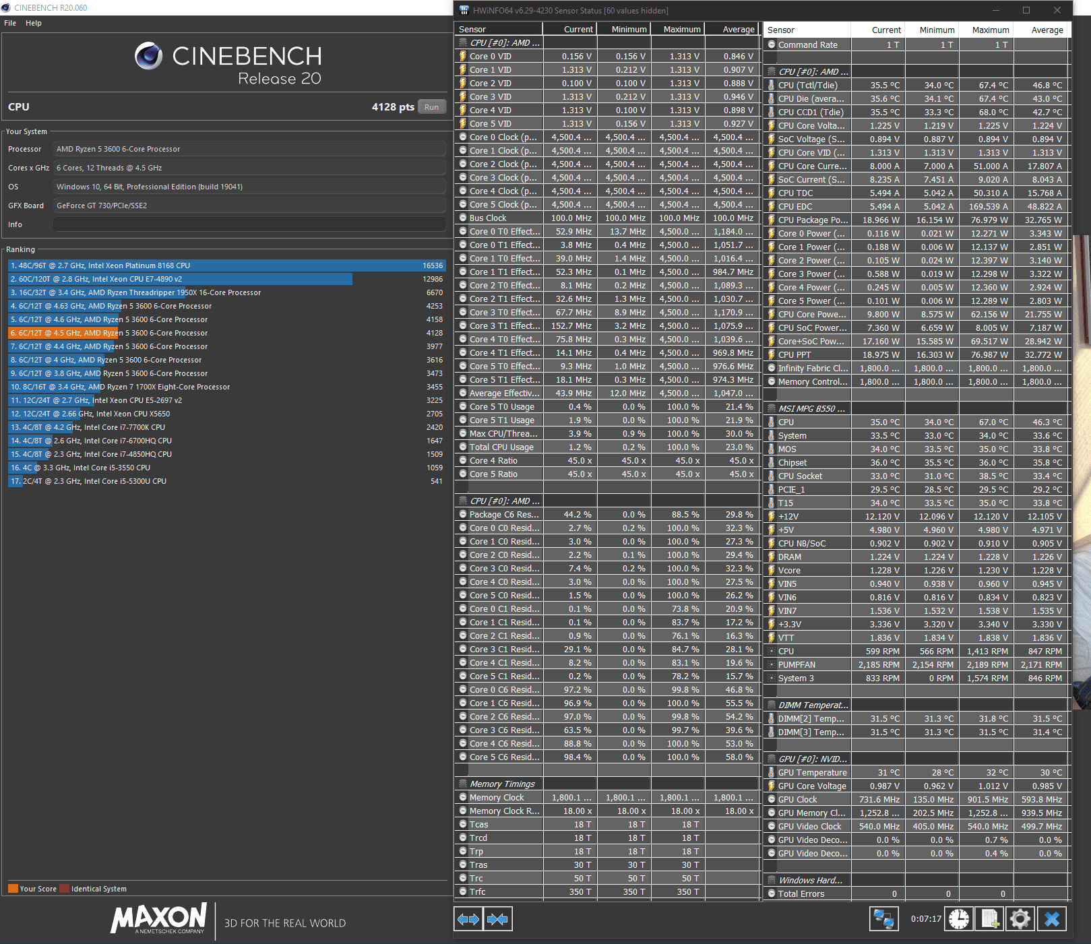This screenshot has width=1091, height=944.
Task: Run the CPU benchmark in Cinebench
Action: pos(432,107)
